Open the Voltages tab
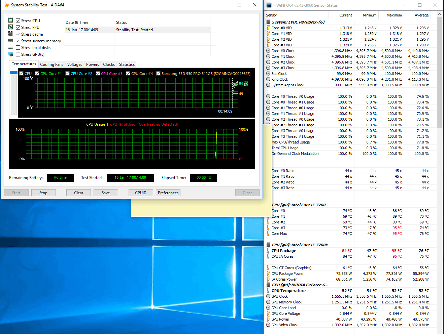Viewport: 444px width, 334px height. [x=74, y=65]
